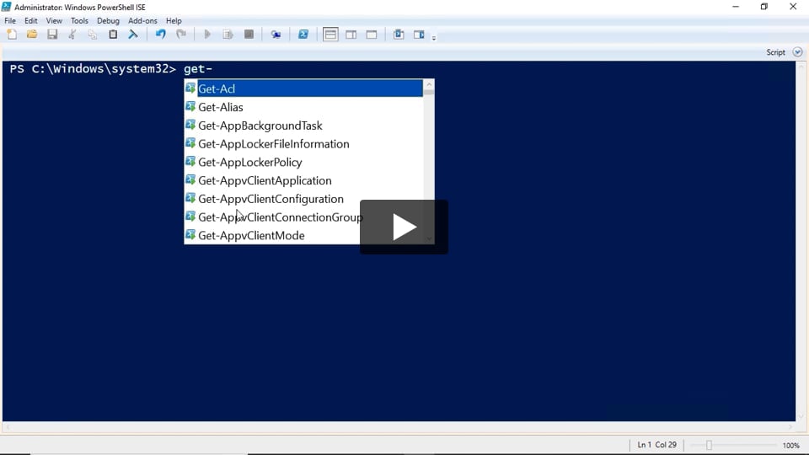Viewport: 809px width, 455px height.
Task: Select Get-Alias from the suggestion list
Action: click(221, 107)
